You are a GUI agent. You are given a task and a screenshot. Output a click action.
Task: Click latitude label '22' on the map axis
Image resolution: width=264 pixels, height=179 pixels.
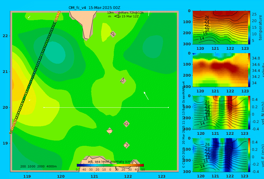click(x=5, y=36)
